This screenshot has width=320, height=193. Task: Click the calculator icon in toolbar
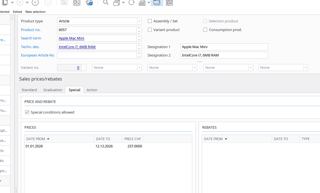(77, 3)
